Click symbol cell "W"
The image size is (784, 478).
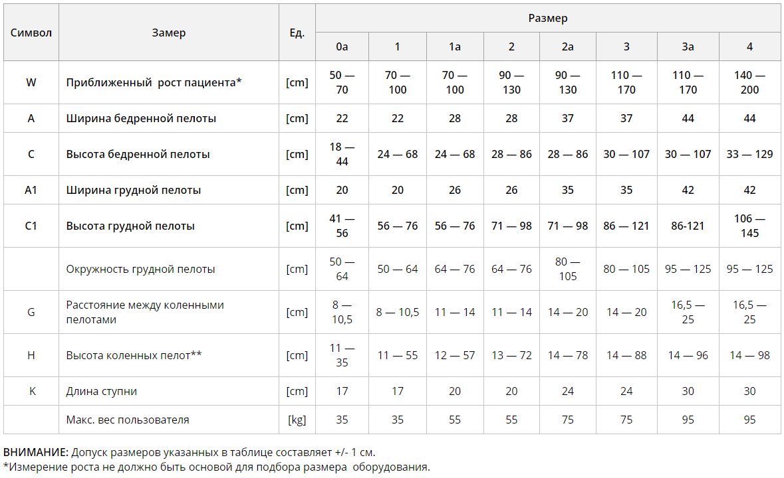[x=31, y=82]
